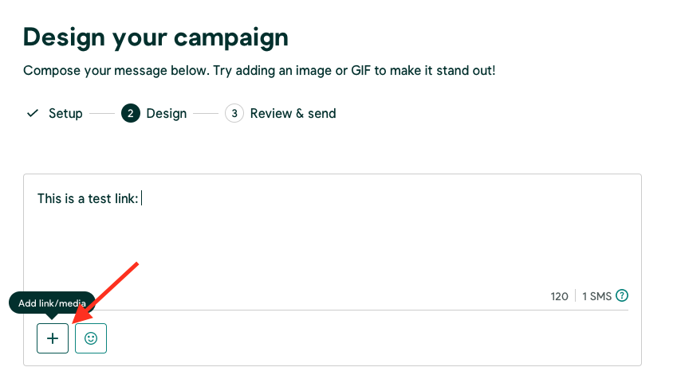Focus the empty area of the message box

(333, 246)
